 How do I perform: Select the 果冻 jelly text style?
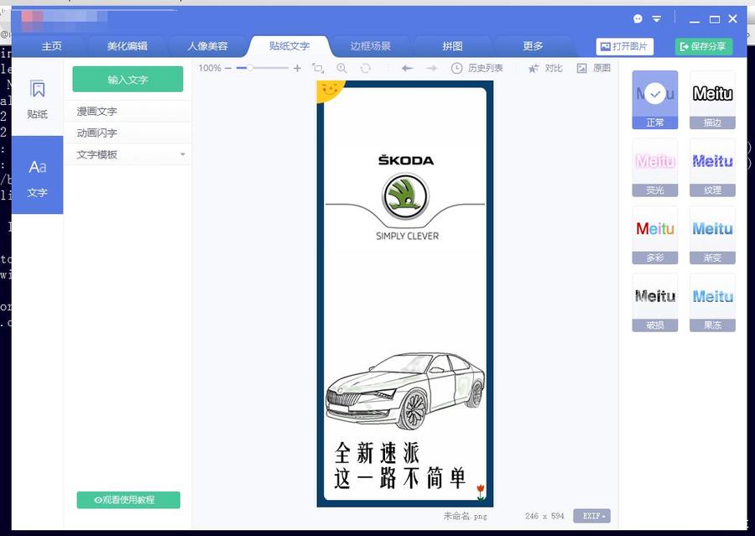(x=712, y=303)
